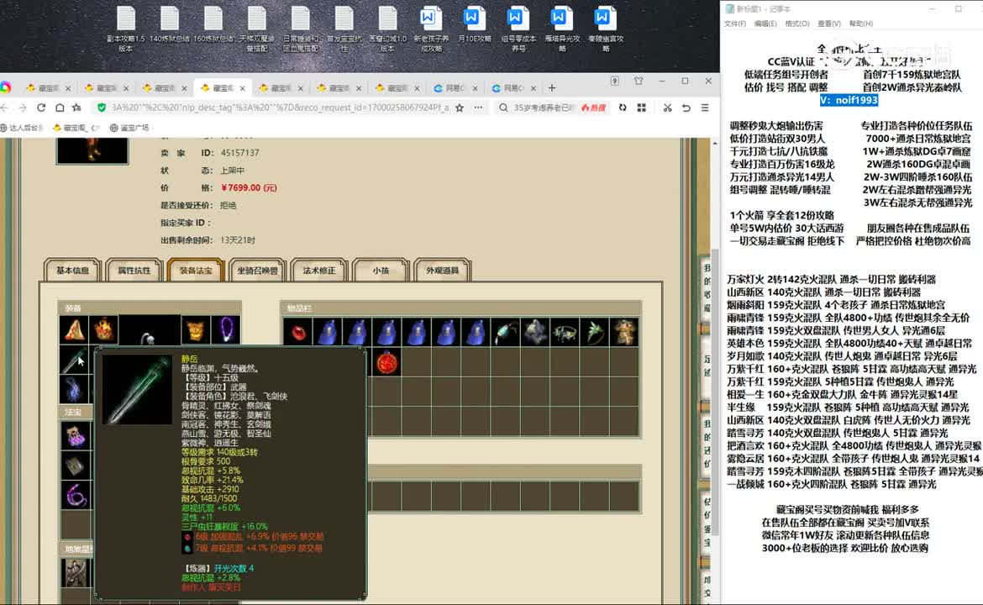Select the golden mask armor equipment icon
Viewport: 983px width, 605px height.
[196, 329]
